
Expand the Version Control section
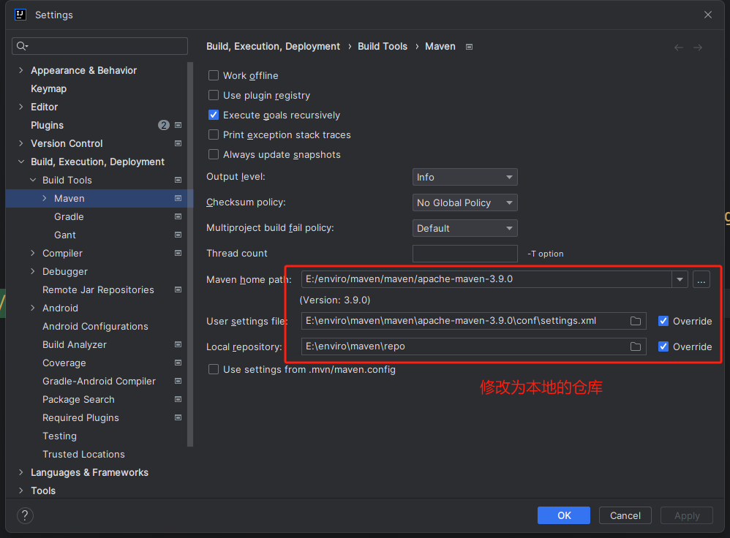click(21, 143)
